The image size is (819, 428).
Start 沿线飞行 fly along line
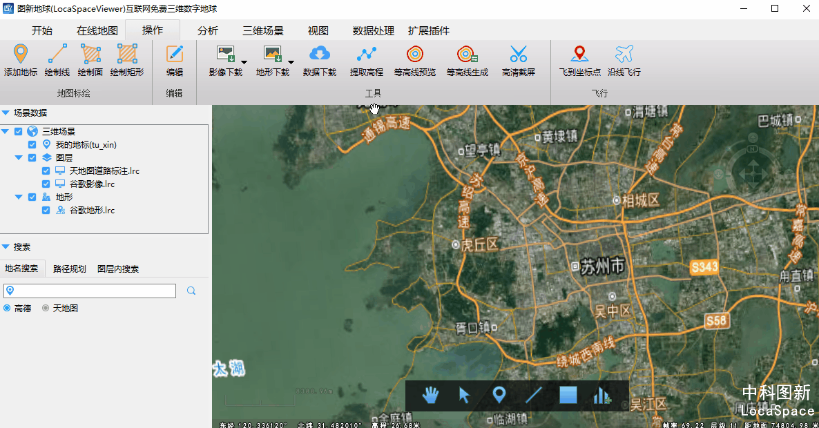[624, 60]
